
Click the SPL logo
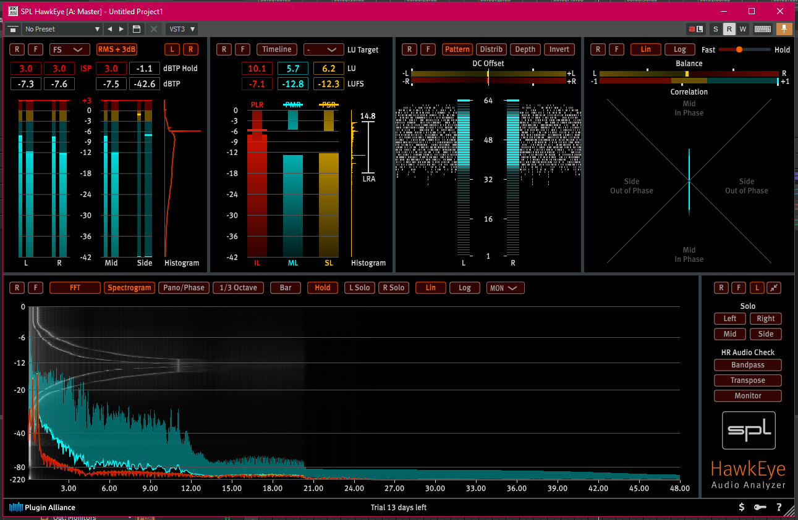click(748, 430)
